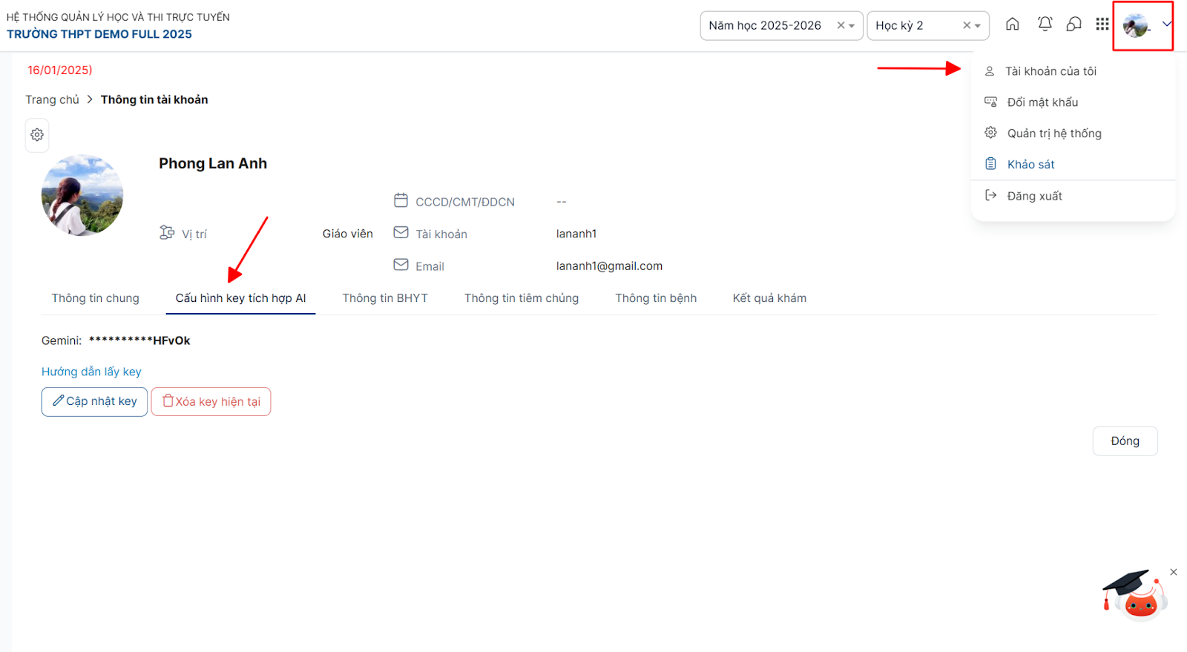The height and width of the screenshot is (652, 1187).
Task: Clear the Học kỳ 2 selection
Action: (x=967, y=26)
